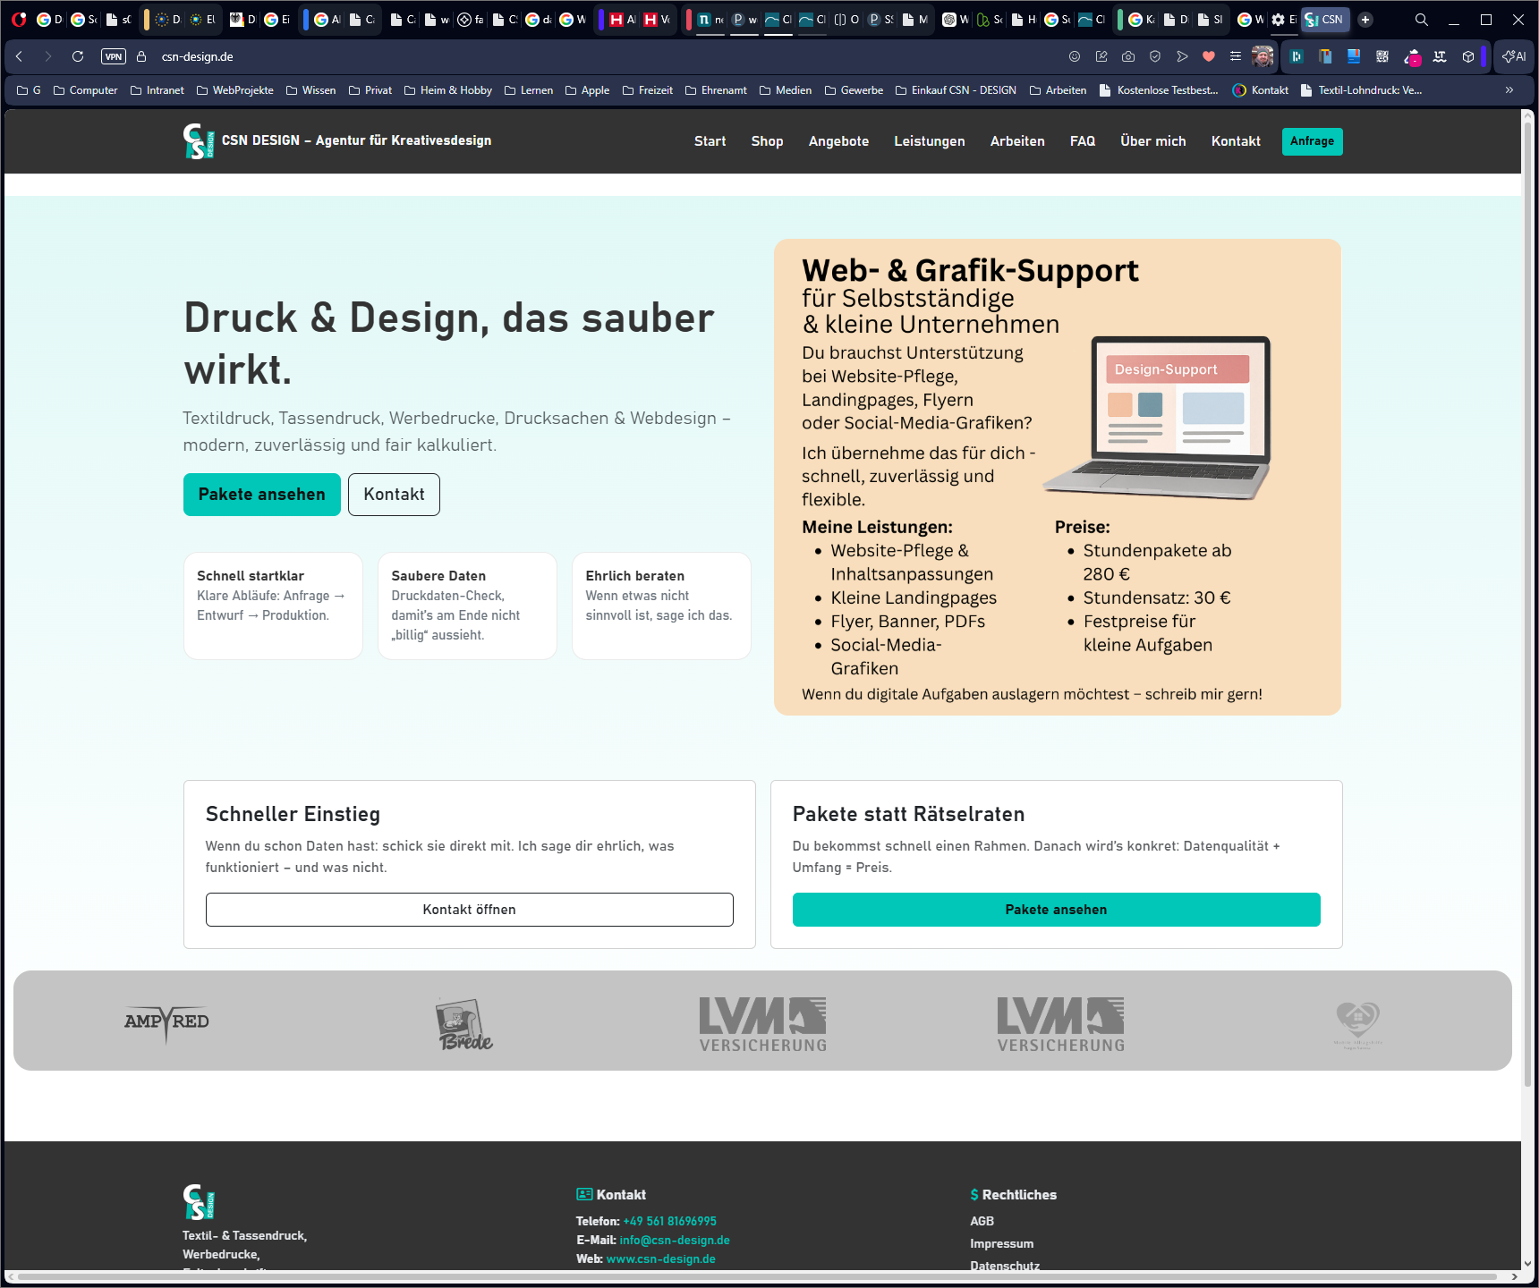
Task: Open the Medien bookmarks folder
Action: tap(786, 90)
